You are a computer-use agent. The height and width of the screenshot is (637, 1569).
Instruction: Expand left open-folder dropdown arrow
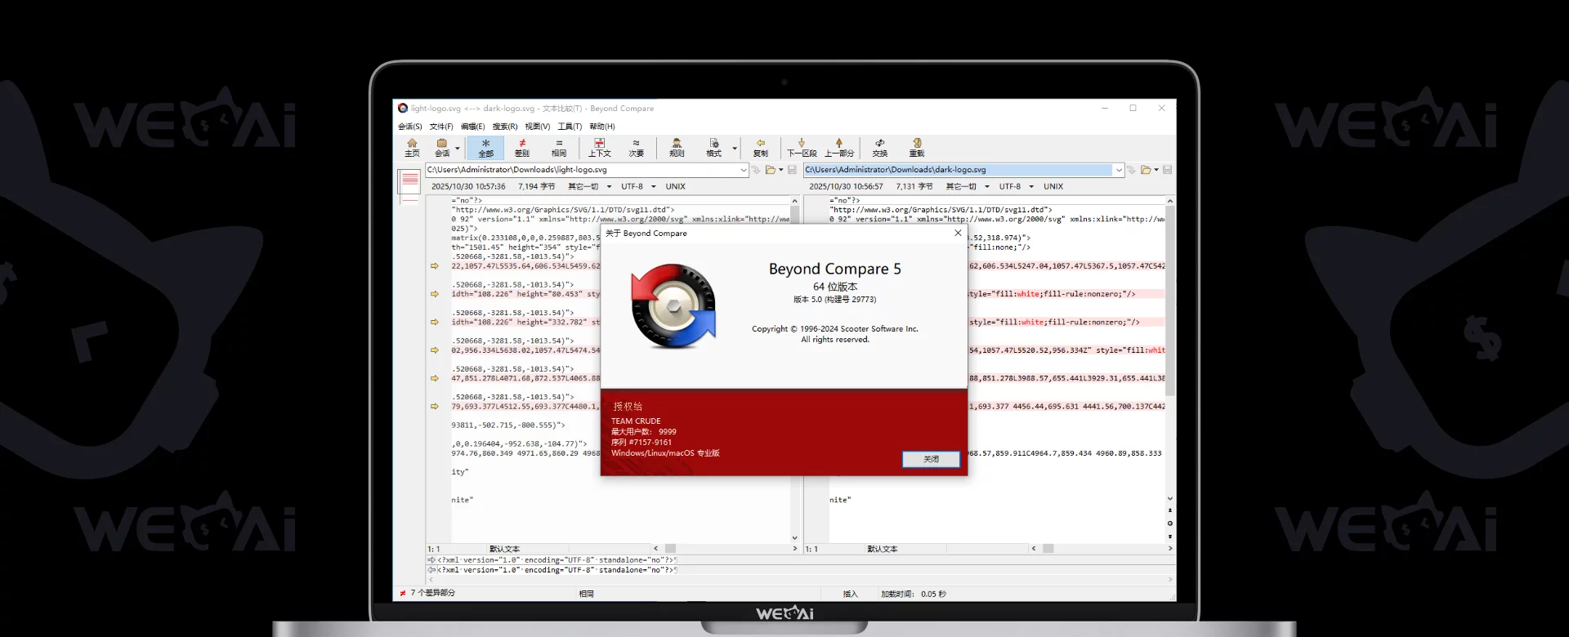pyautogui.click(x=781, y=170)
